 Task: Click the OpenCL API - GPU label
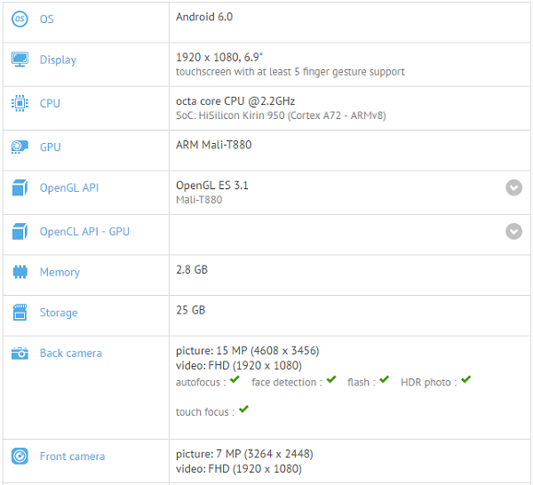(x=84, y=232)
